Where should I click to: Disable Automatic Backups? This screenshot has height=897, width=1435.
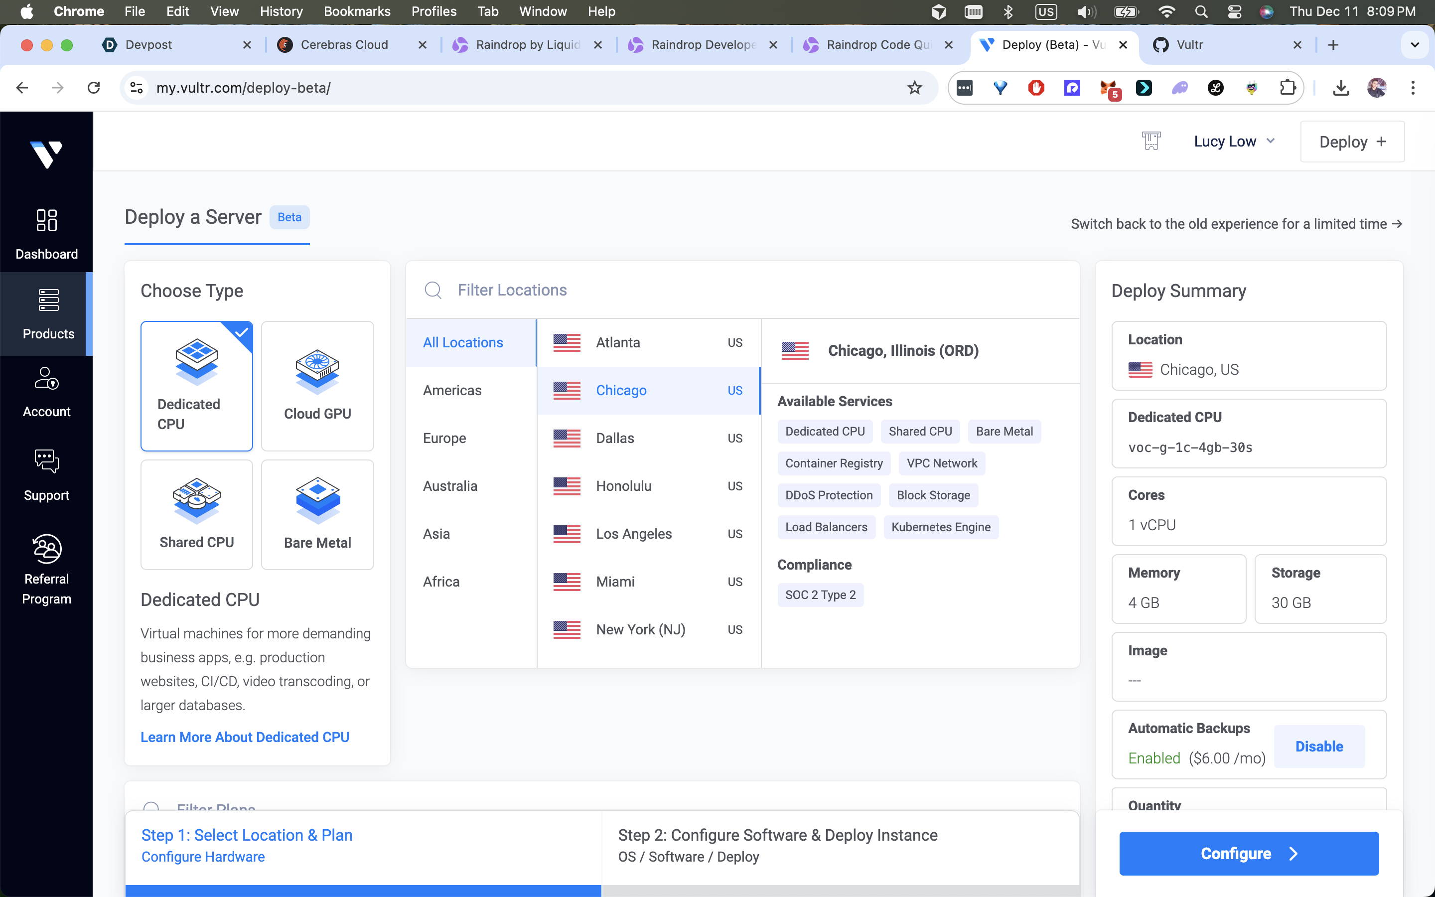(x=1319, y=747)
